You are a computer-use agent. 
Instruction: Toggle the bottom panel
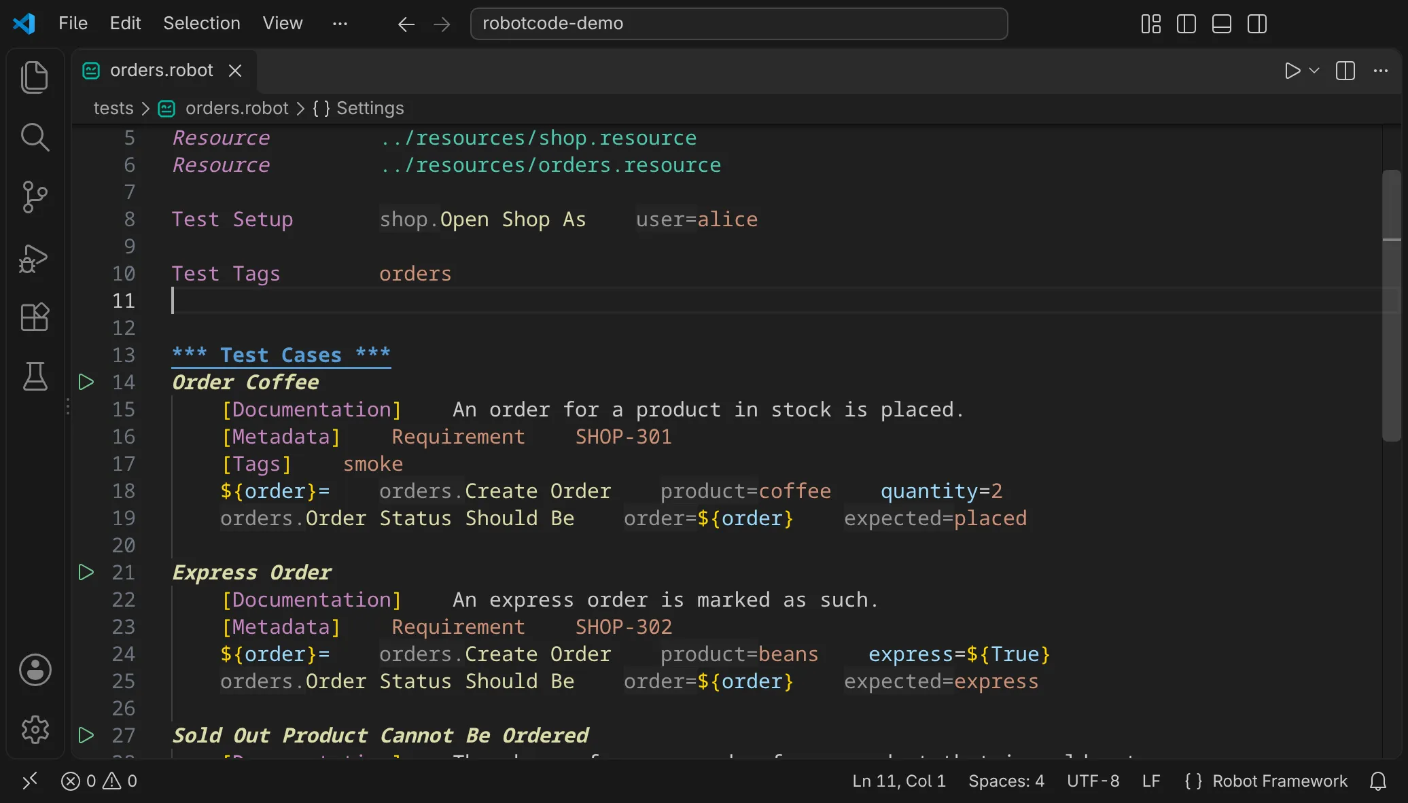[1221, 24]
